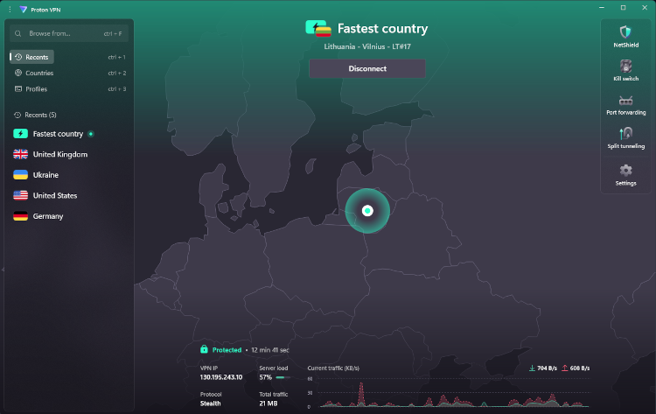Viewport: 656px width, 414px height.
Task: Click Lithuania - Vilnius - LT#17 server text
Action: [367, 46]
